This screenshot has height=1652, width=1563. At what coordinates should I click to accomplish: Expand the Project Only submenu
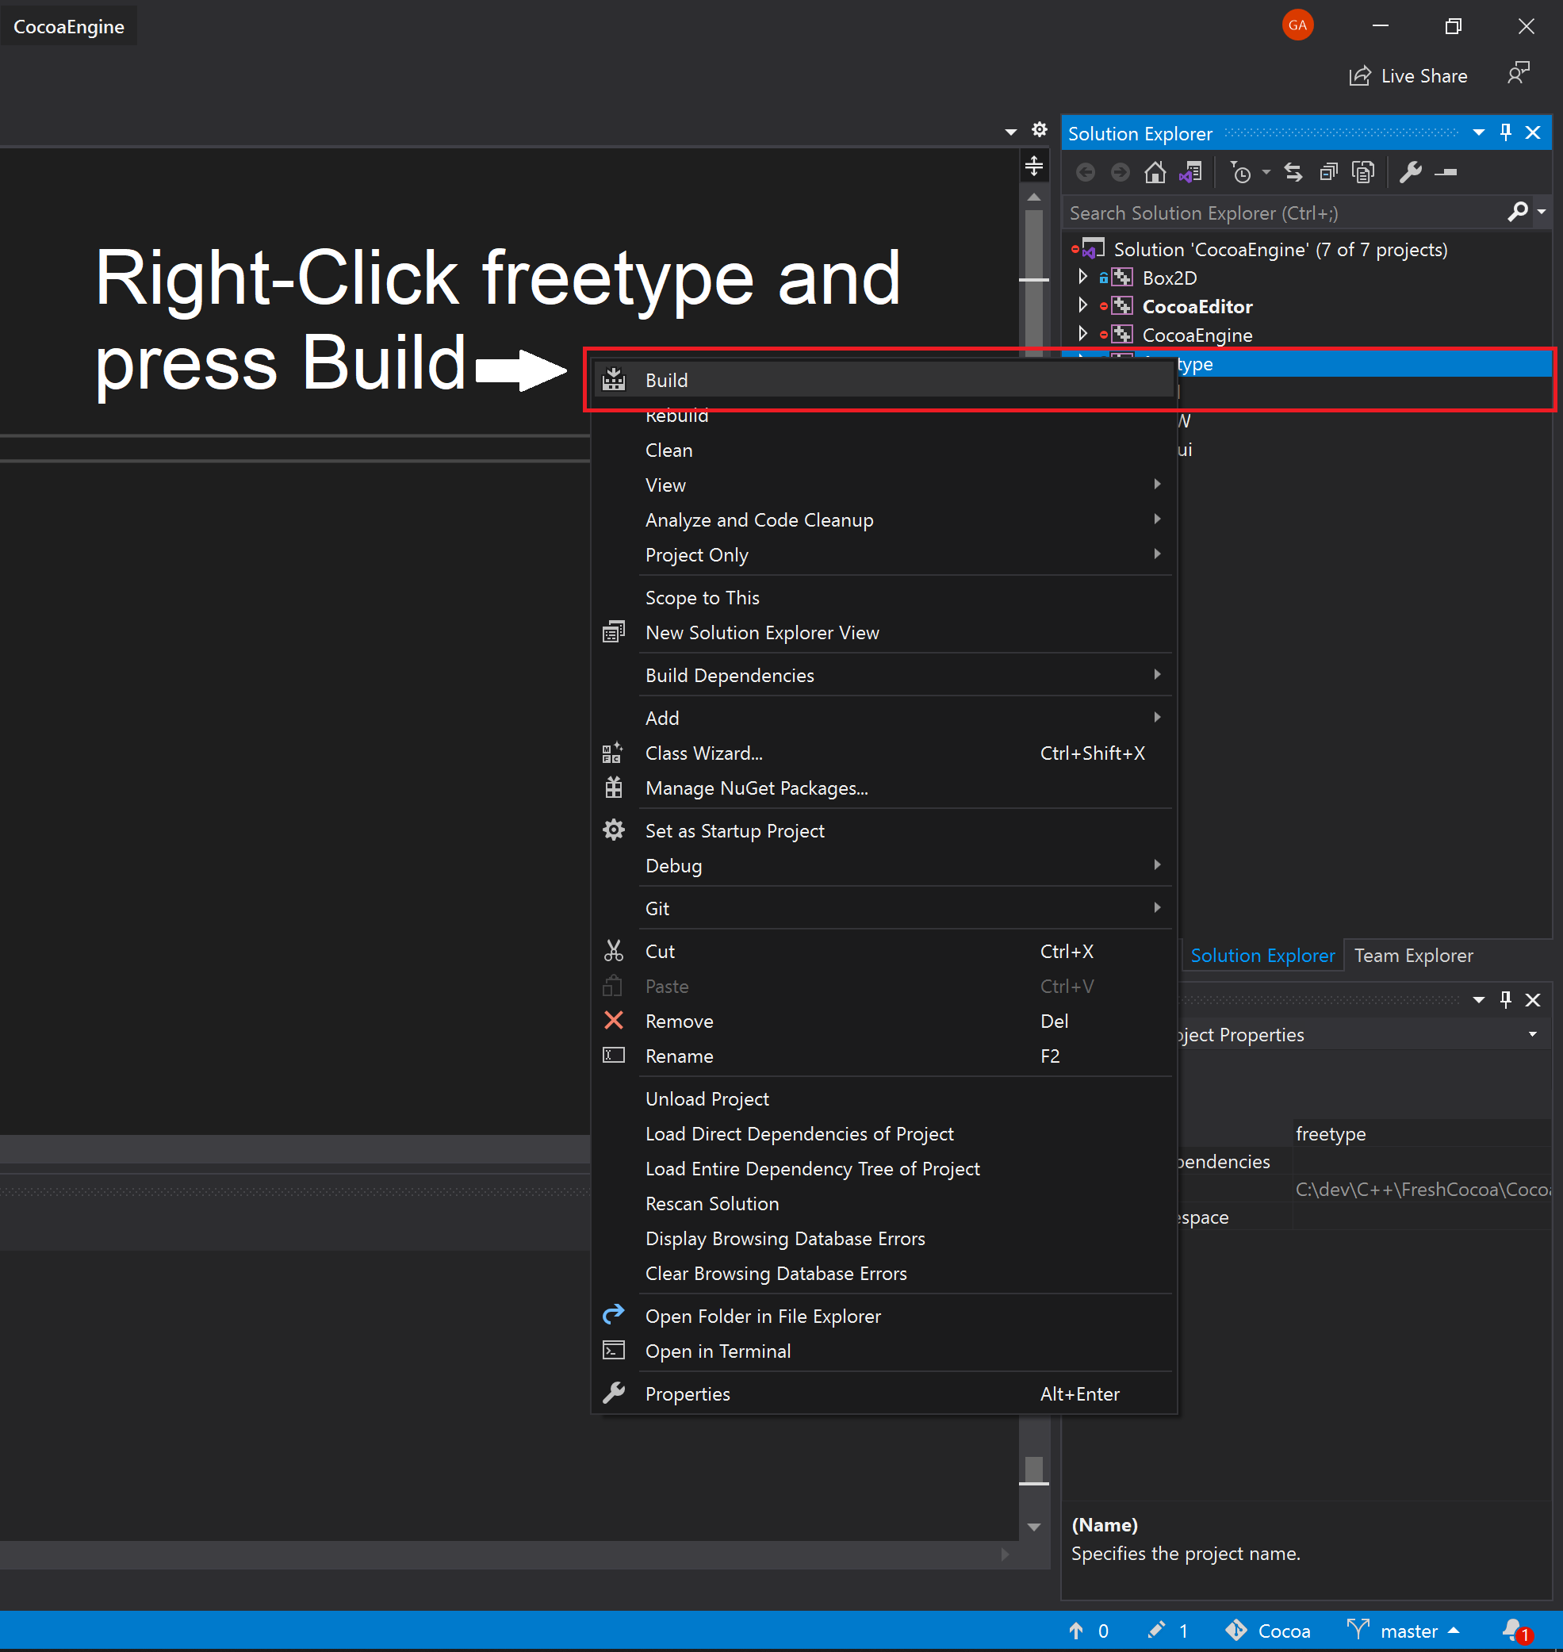coord(883,555)
